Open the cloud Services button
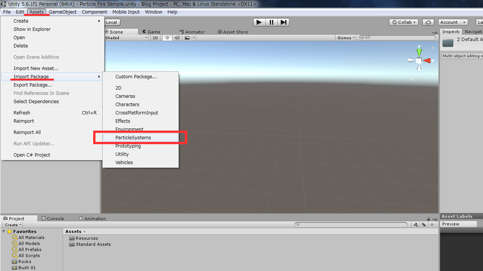Viewport: 483px width, 271px height. [x=428, y=22]
